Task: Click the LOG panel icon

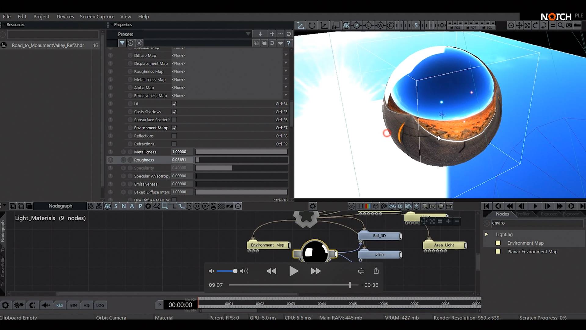Action: click(100, 305)
